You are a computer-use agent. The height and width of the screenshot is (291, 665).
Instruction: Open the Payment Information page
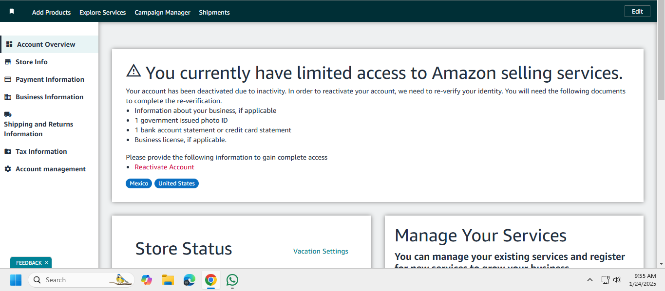tap(50, 79)
